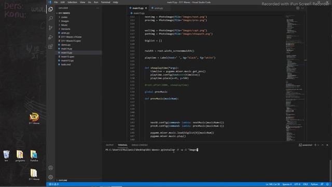Viewport: 332px width, 187px height.
Task: Open the Go menu
Action: point(89,2)
